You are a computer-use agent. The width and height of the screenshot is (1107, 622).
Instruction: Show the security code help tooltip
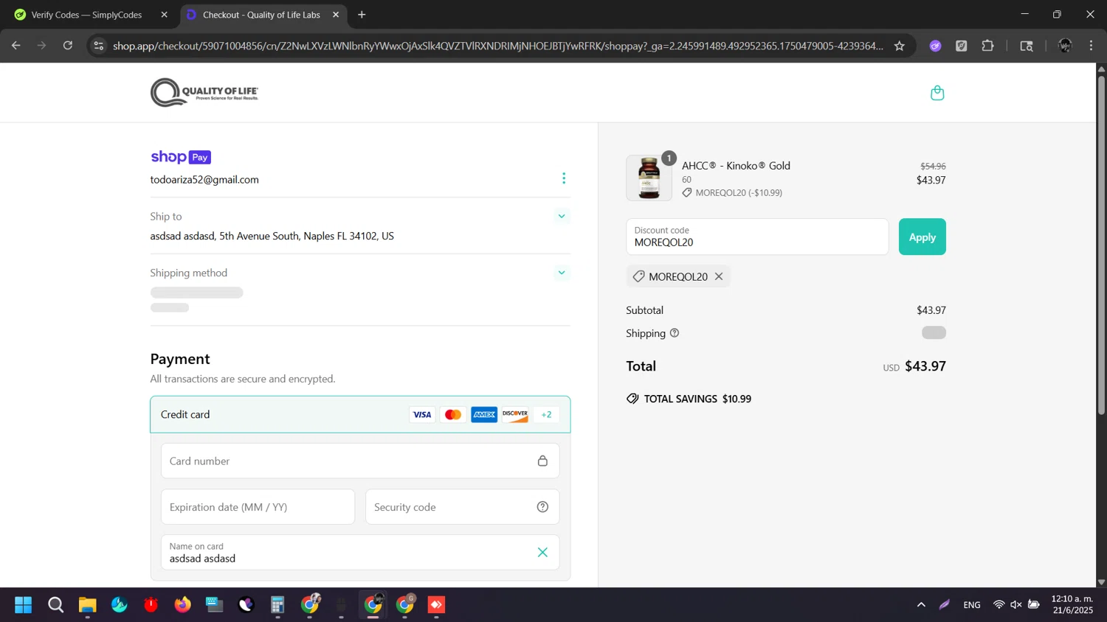[542, 507]
